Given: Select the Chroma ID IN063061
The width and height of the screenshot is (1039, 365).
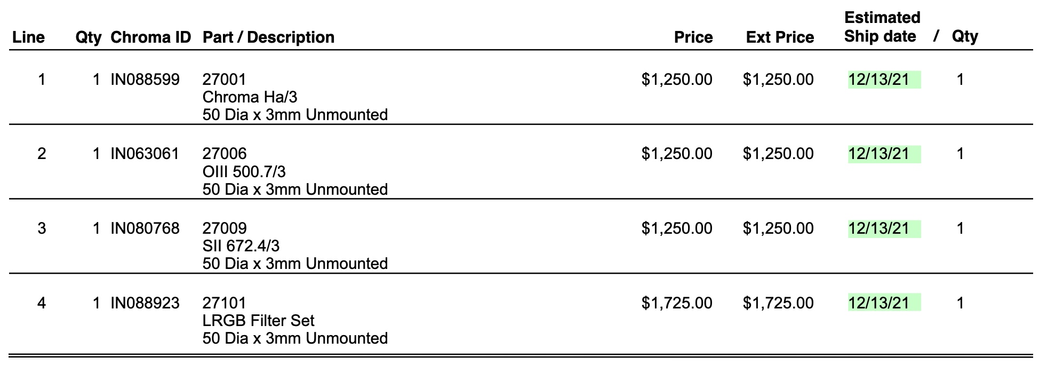Looking at the screenshot, I should [145, 154].
